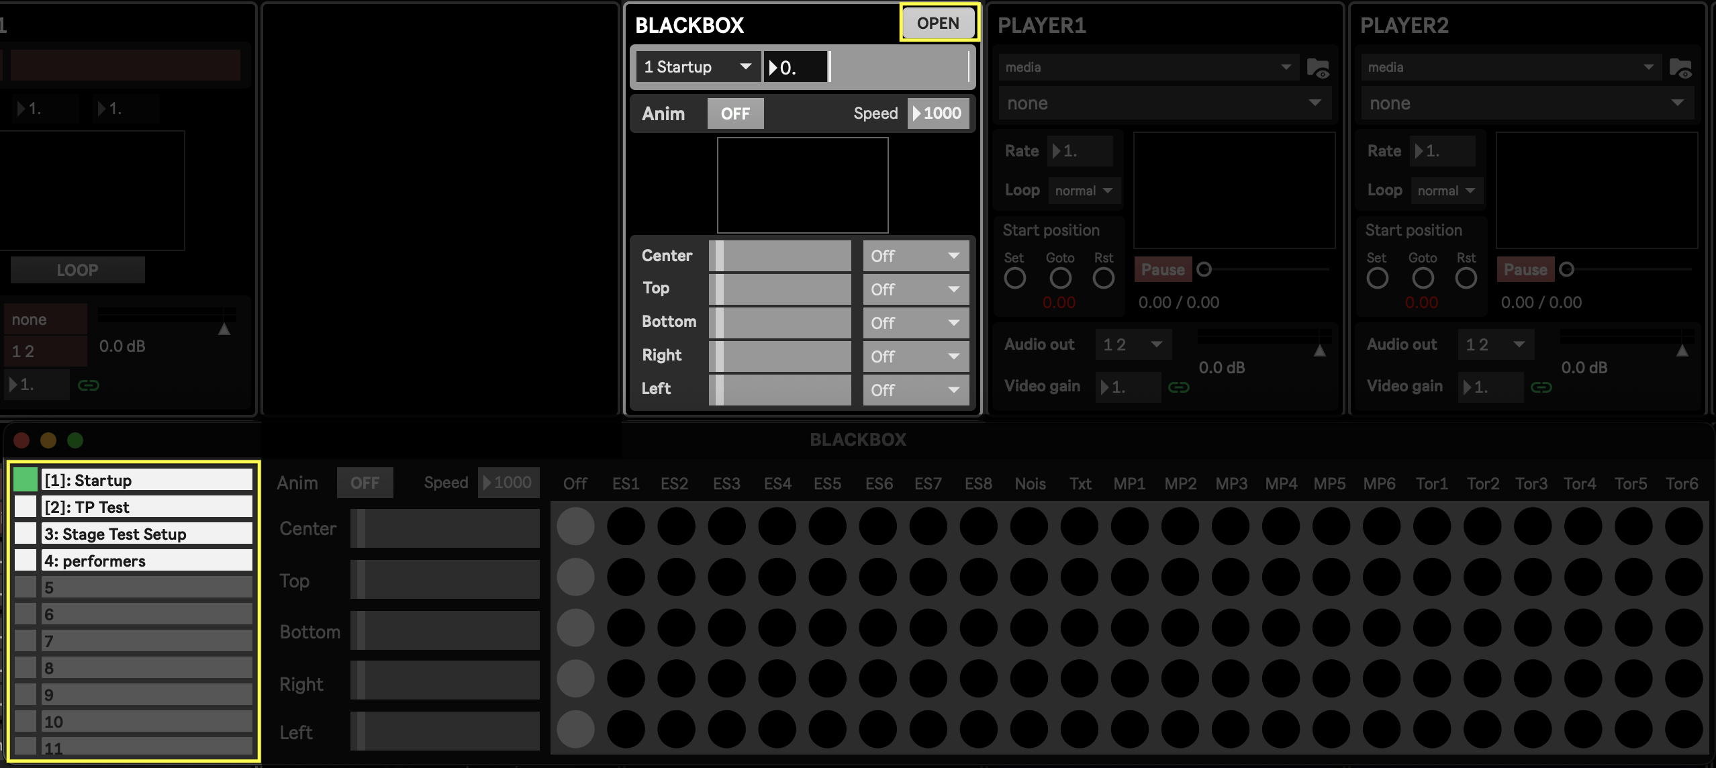Click Player2 Goto start position circle

[1423, 278]
